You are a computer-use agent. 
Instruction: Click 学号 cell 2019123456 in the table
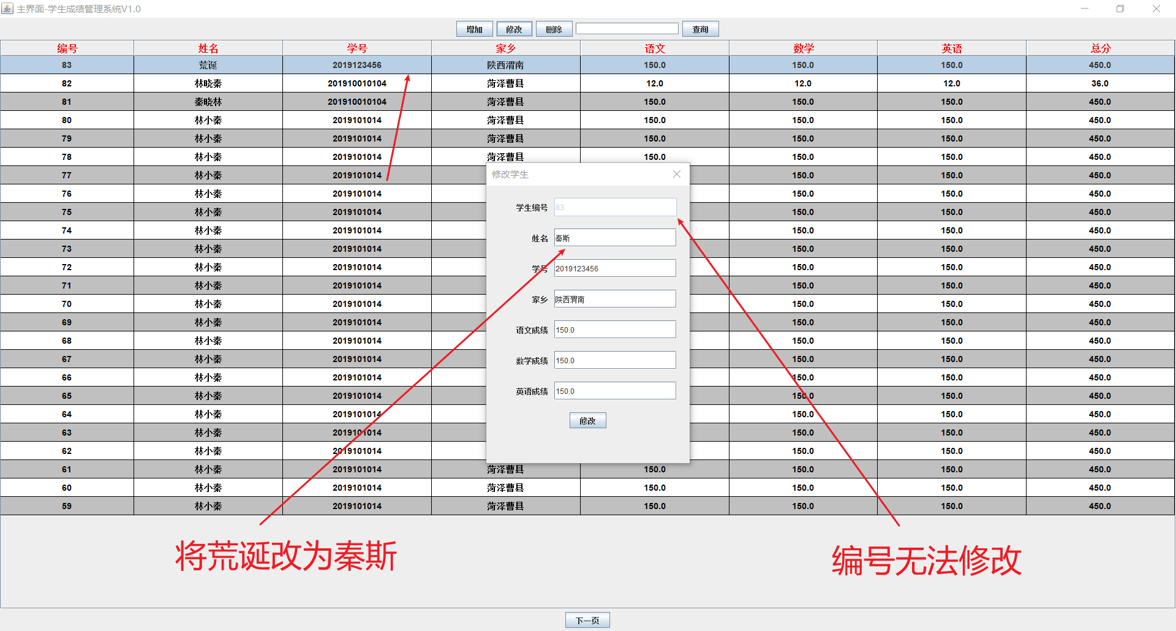point(357,65)
